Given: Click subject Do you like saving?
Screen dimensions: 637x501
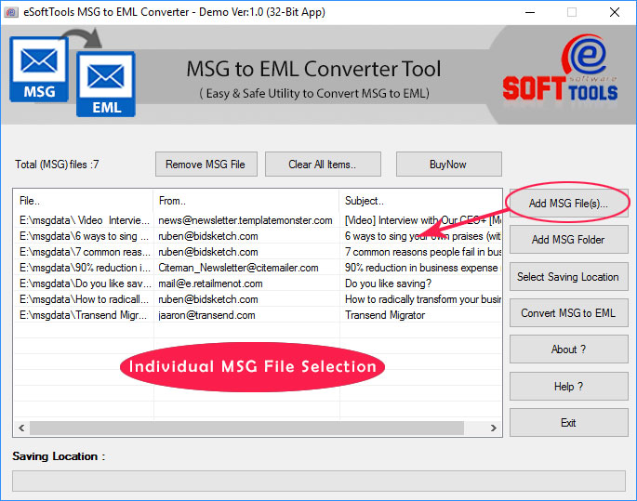Looking at the screenshot, I should 388,283.
